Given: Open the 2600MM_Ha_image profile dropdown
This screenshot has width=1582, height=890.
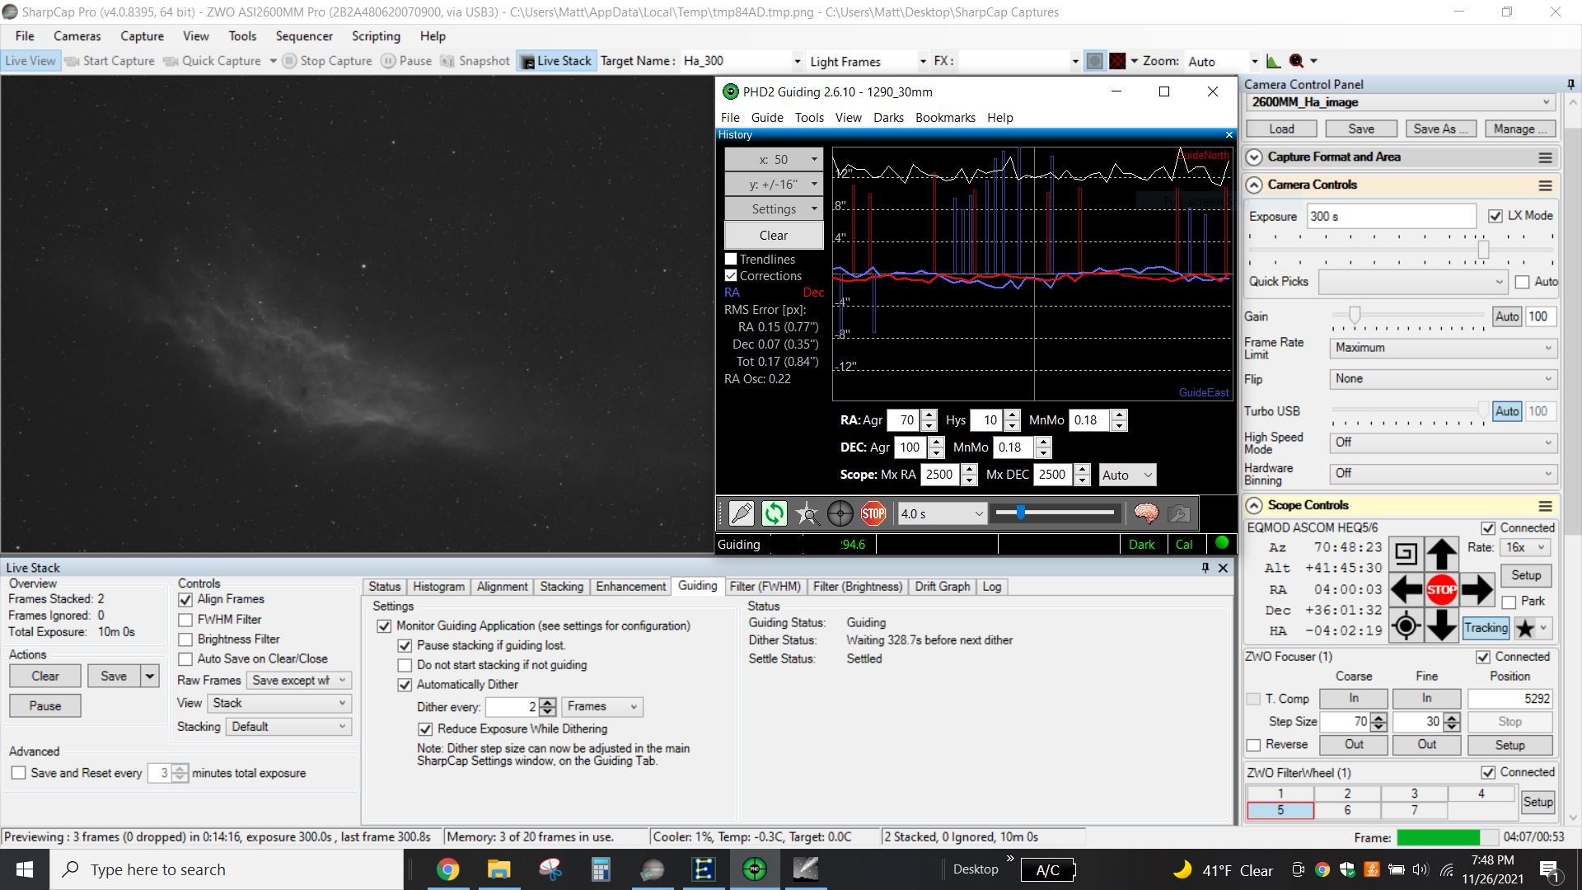Looking at the screenshot, I should pos(1401,102).
